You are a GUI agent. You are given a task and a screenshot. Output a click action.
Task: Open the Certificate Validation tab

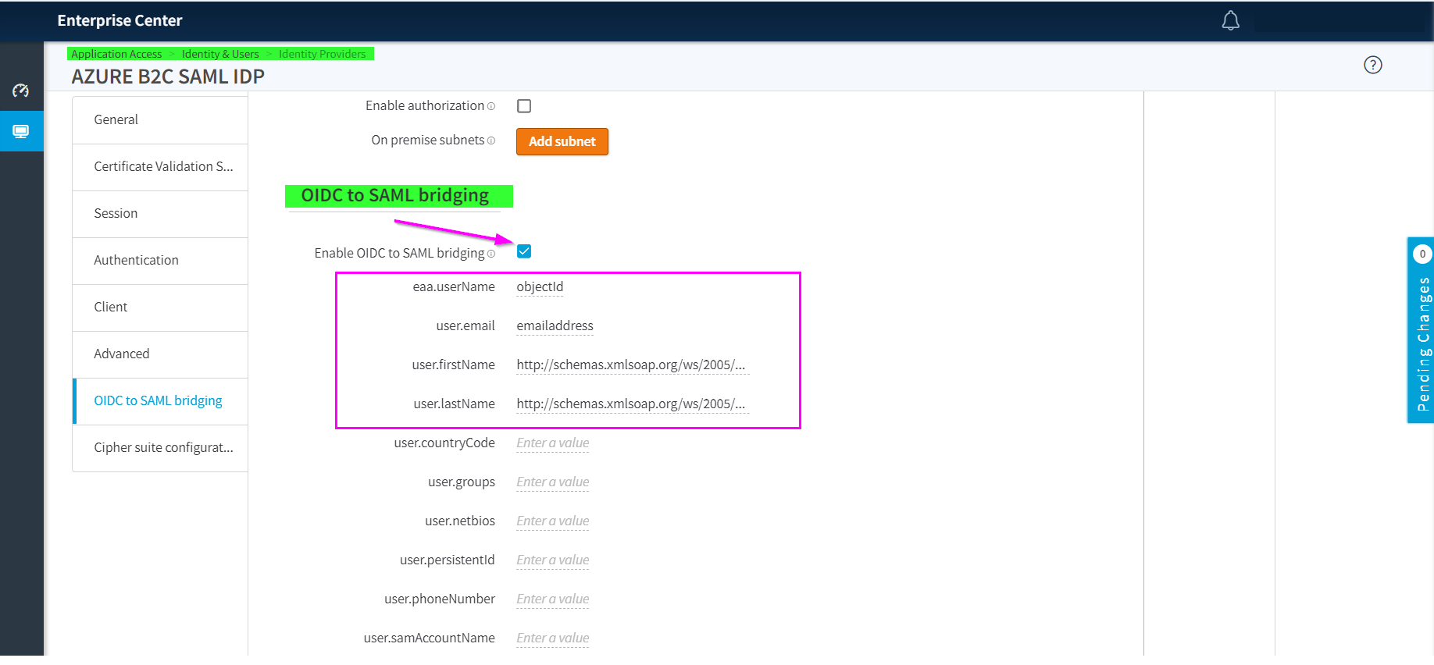(x=160, y=167)
